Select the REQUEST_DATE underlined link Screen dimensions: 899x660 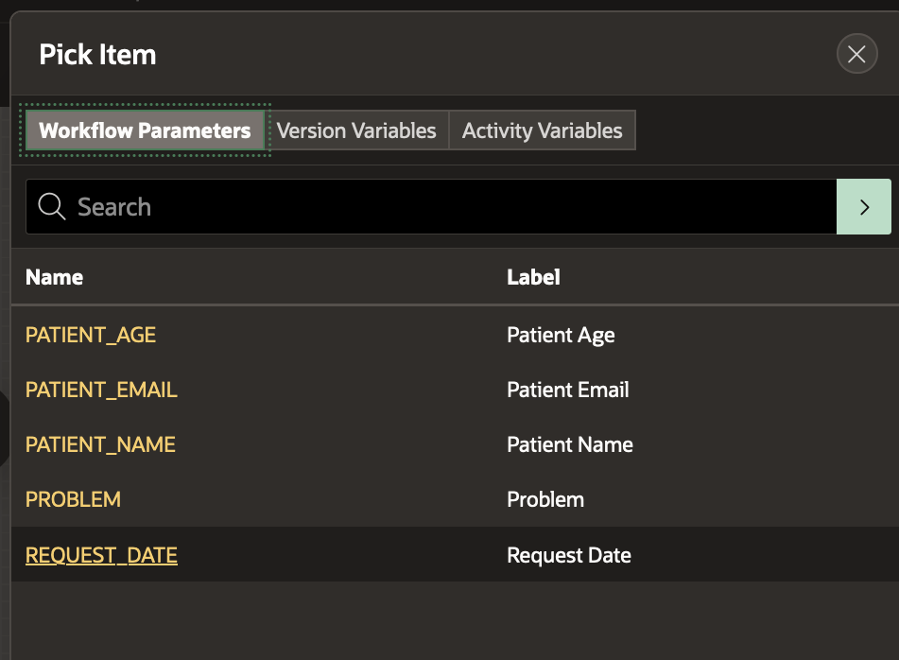click(x=101, y=555)
